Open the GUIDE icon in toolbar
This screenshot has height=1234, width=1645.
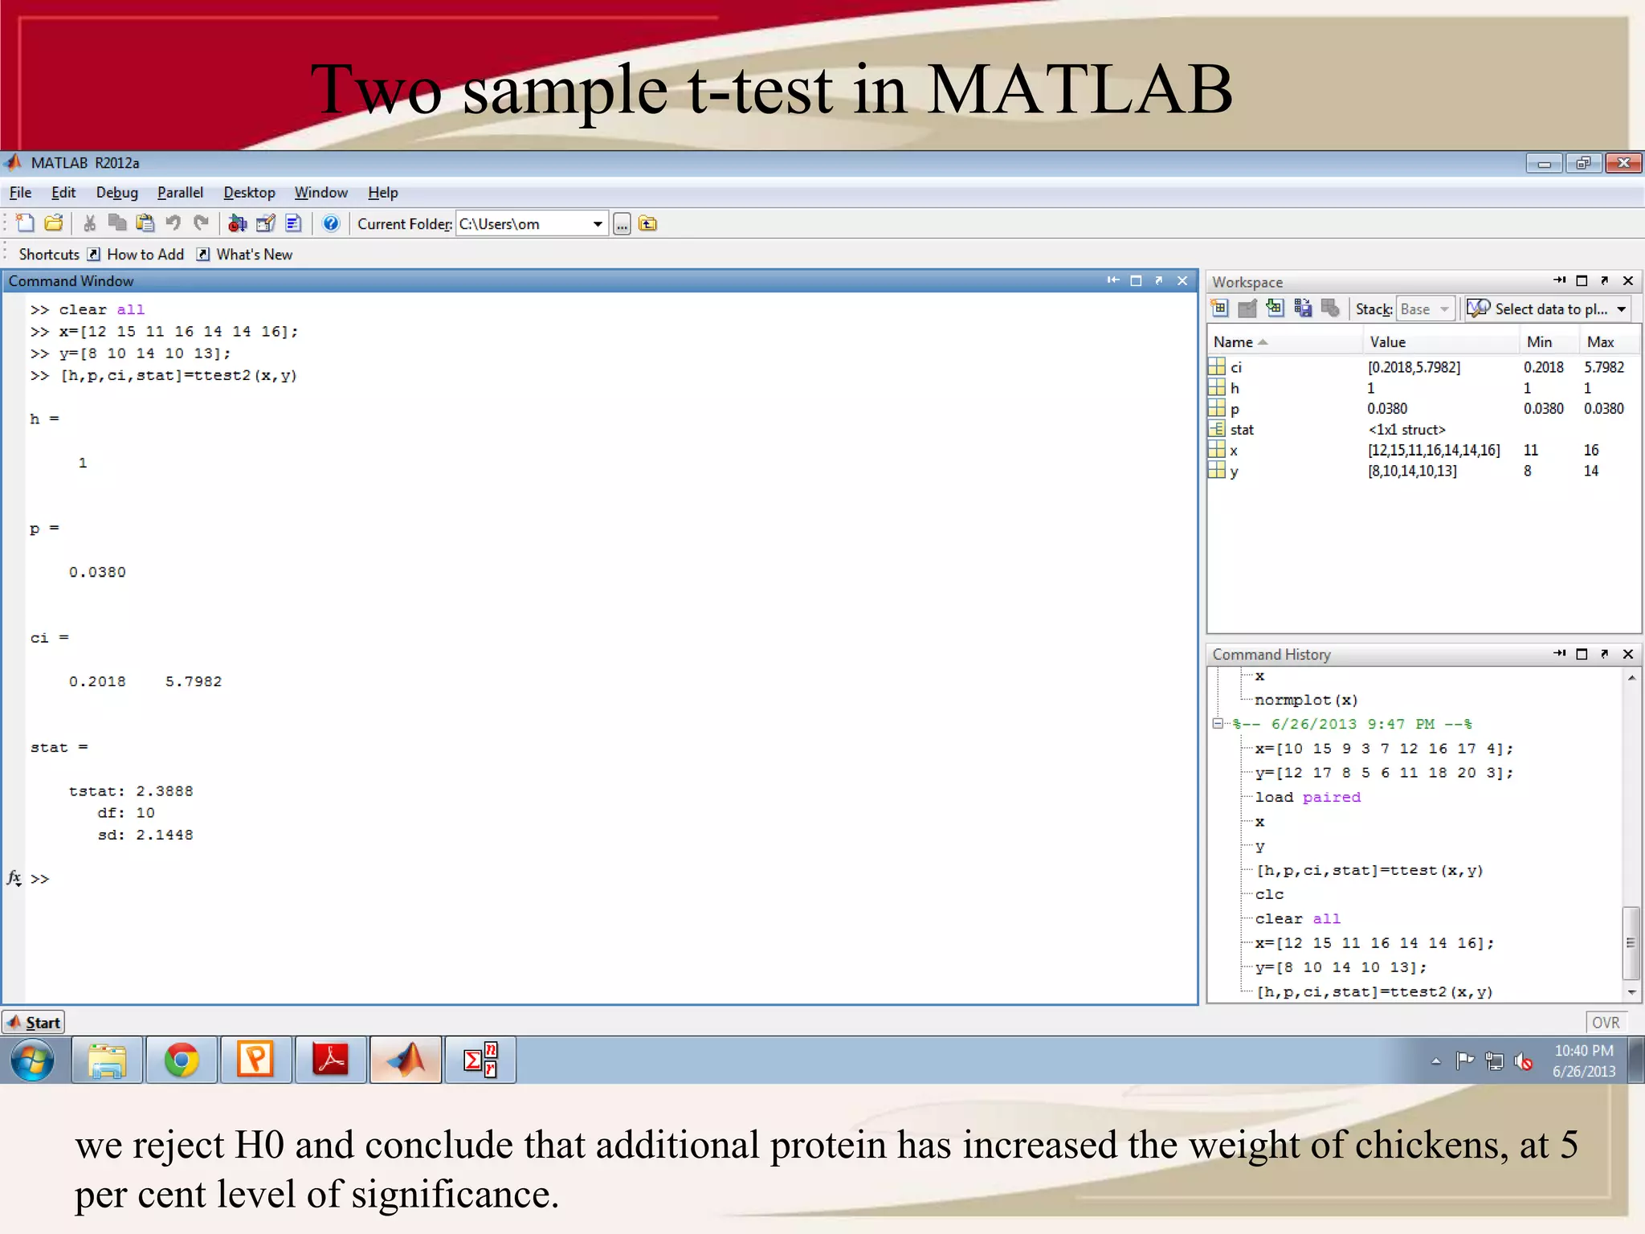click(x=265, y=223)
